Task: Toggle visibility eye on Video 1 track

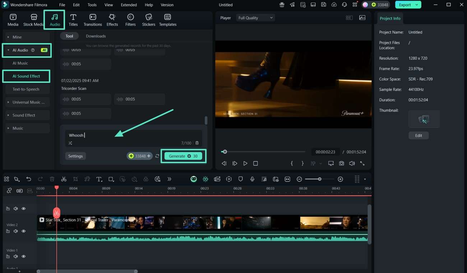Action: point(24,256)
